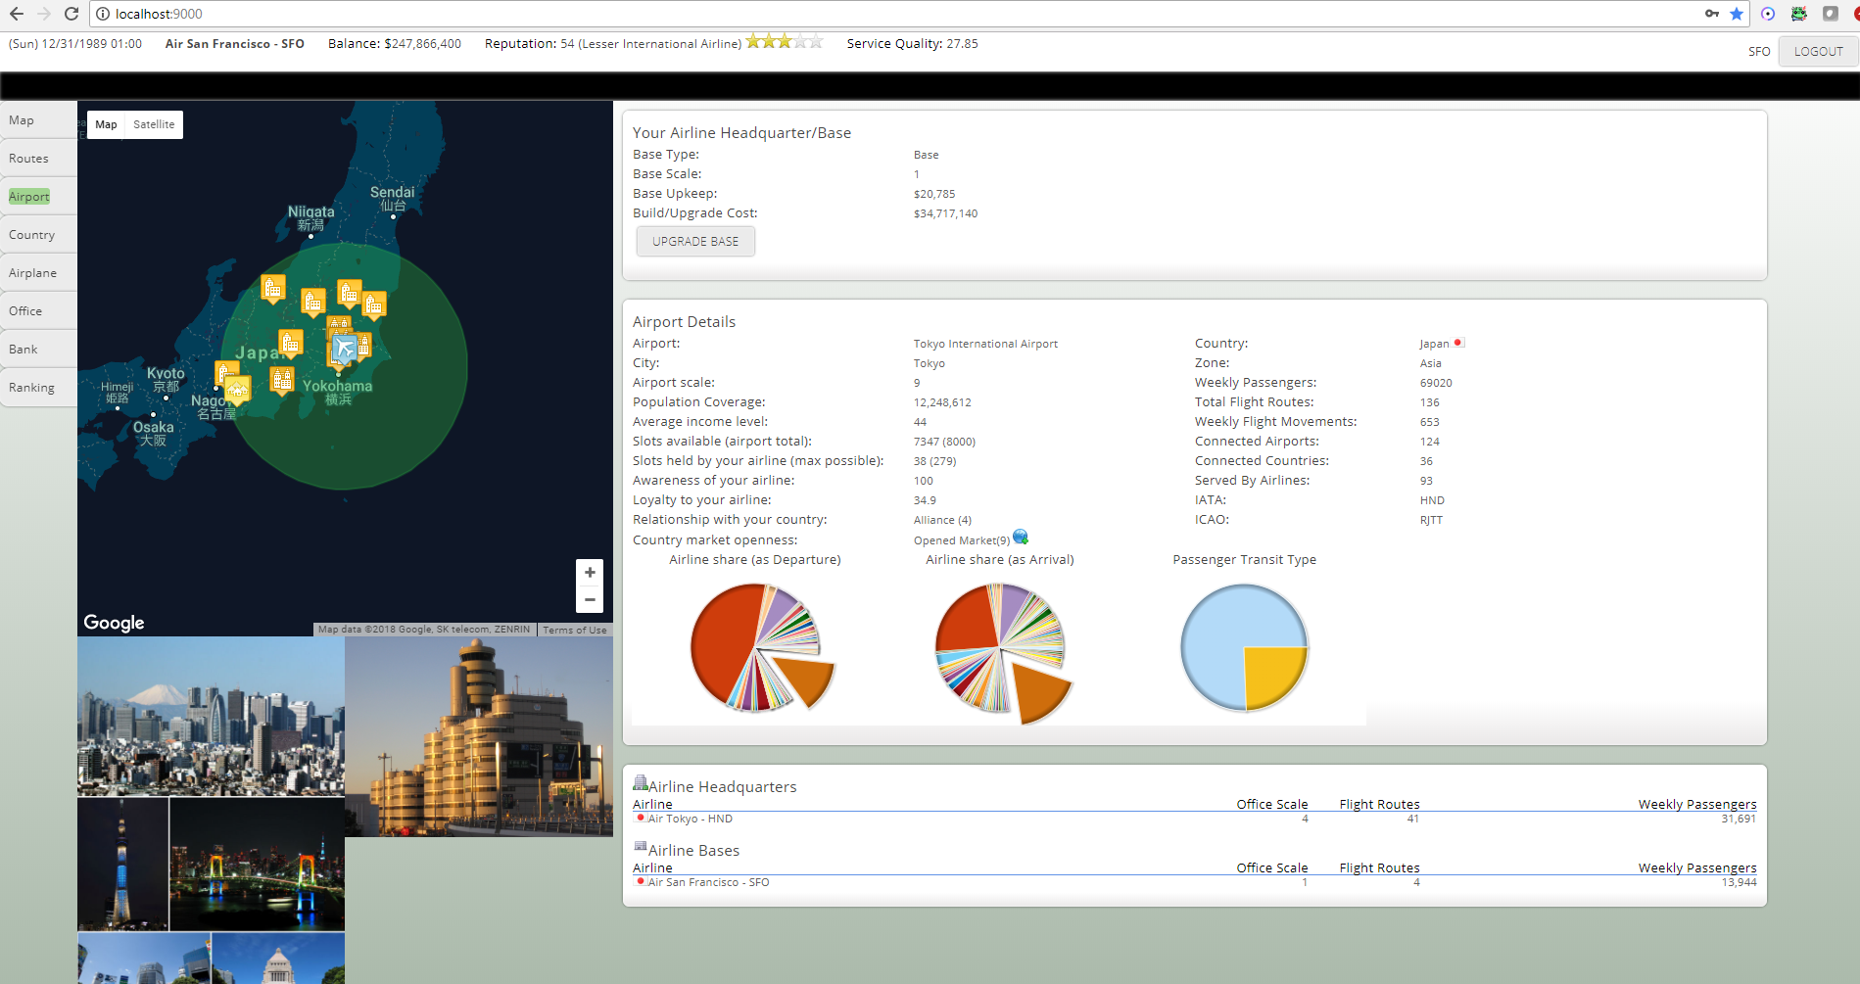Open the airport tower building photo
Viewport: 1860px width, 984px height.
[479, 736]
